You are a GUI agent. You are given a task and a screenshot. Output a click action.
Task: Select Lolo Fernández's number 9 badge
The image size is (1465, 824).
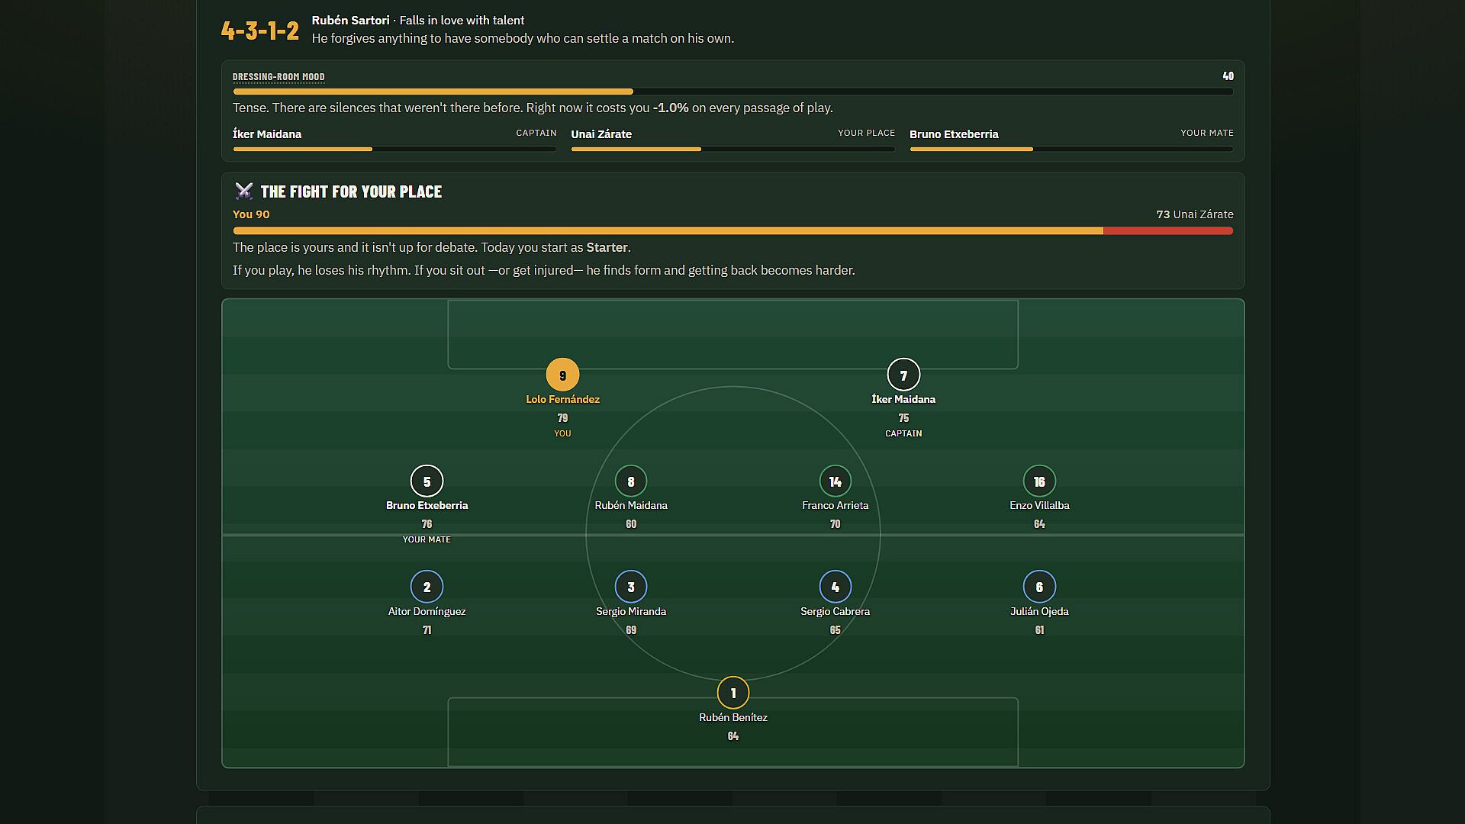562,375
